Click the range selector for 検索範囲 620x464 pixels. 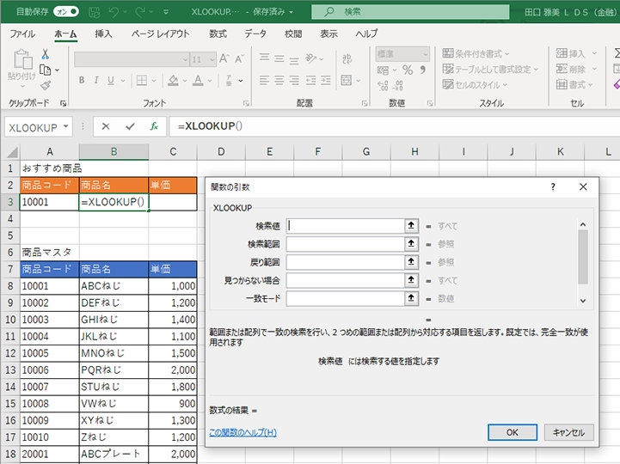(411, 243)
